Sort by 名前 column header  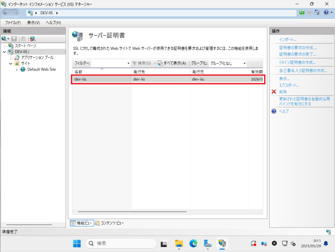pyautogui.click(x=102, y=72)
